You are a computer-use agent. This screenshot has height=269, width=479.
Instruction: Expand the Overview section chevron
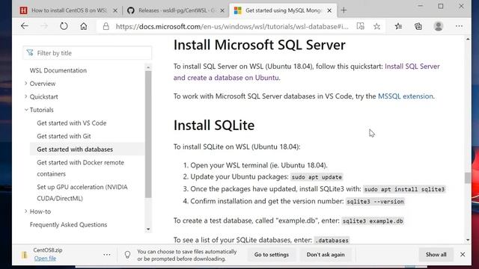point(26,83)
